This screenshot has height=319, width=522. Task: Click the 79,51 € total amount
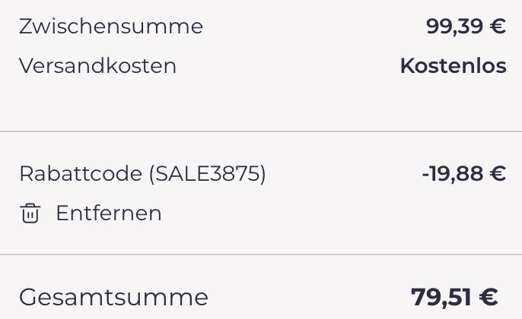coord(454,297)
